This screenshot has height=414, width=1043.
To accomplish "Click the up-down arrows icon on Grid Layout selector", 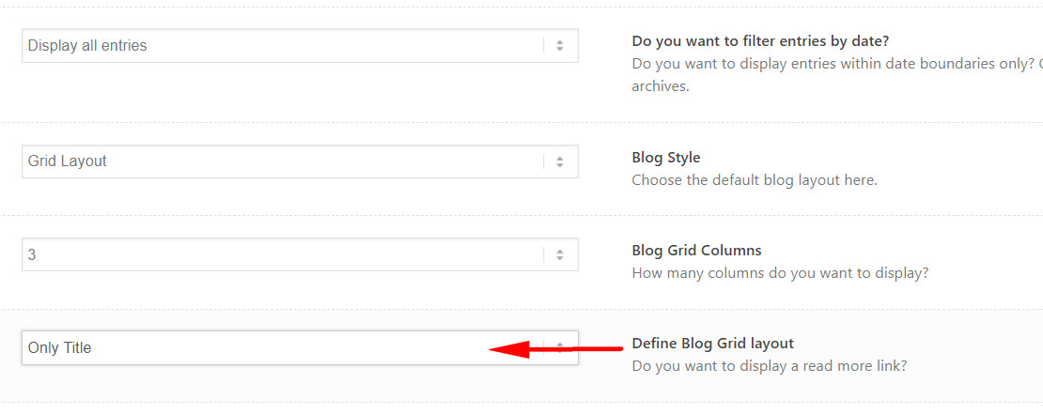I will point(560,161).
